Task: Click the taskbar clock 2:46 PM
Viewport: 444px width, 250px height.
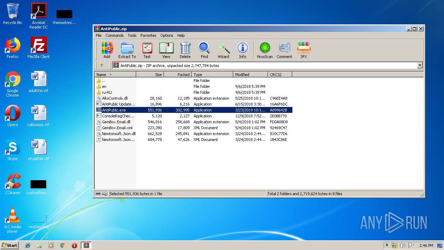Action: point(426,245)
